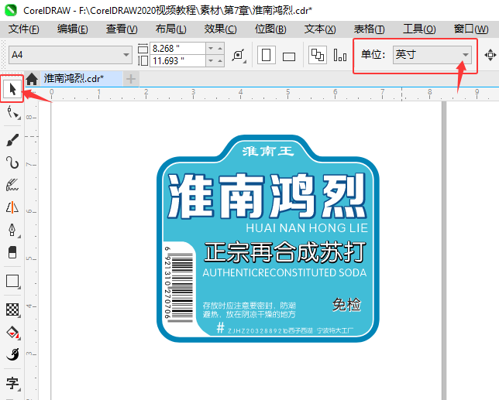Open the Welcome home tab icon
This screenshot has width=499, height=400.
pyautogui.click(x=32, y=79)
